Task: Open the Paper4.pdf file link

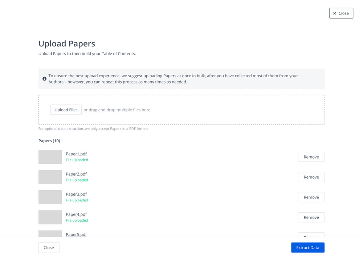Action: [x=76, y=214]
